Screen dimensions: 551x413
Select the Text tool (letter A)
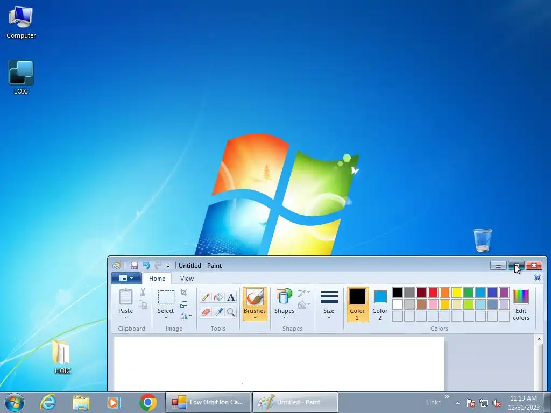pos(231,297)
